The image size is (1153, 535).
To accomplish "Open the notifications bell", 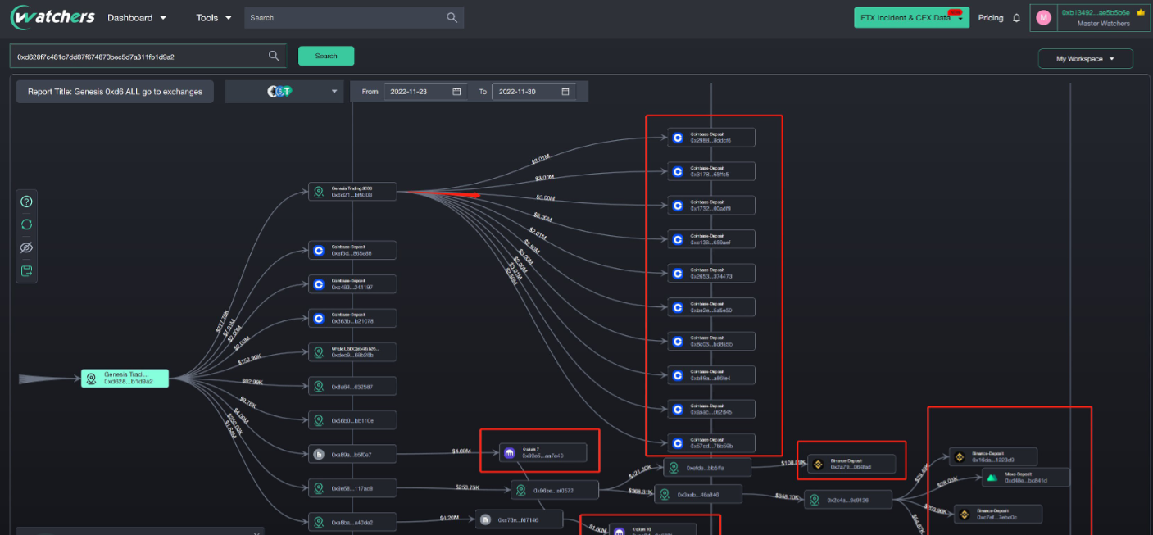I will point(1017,18).
